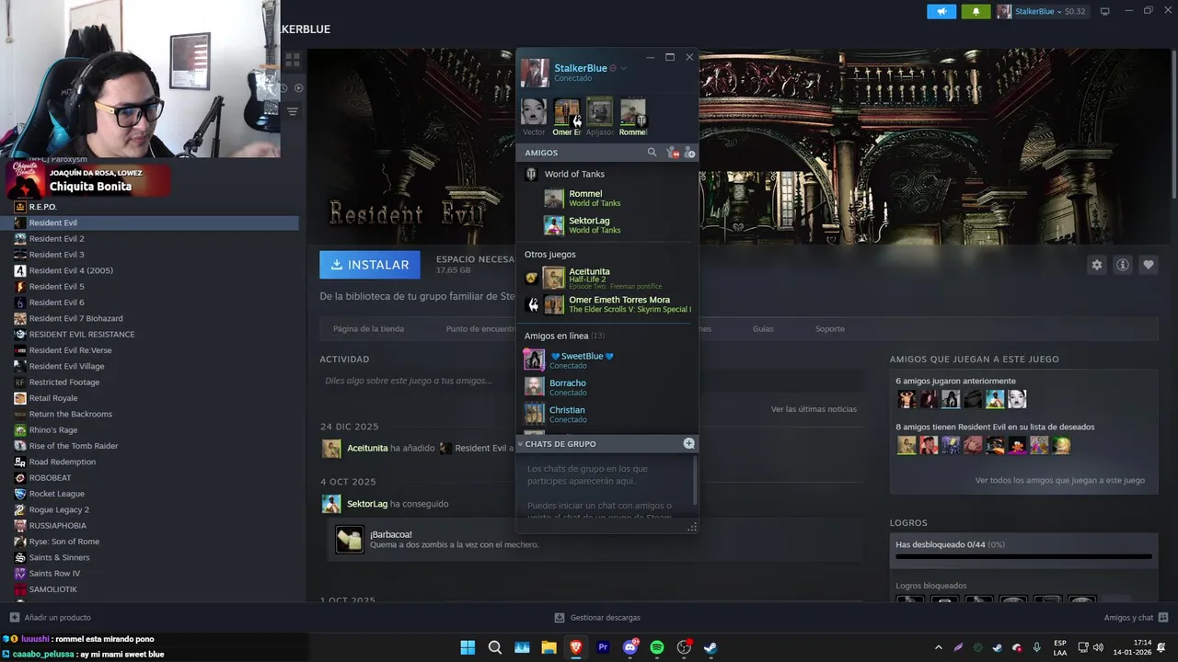Open chat with Borracho

coord(607,387)
